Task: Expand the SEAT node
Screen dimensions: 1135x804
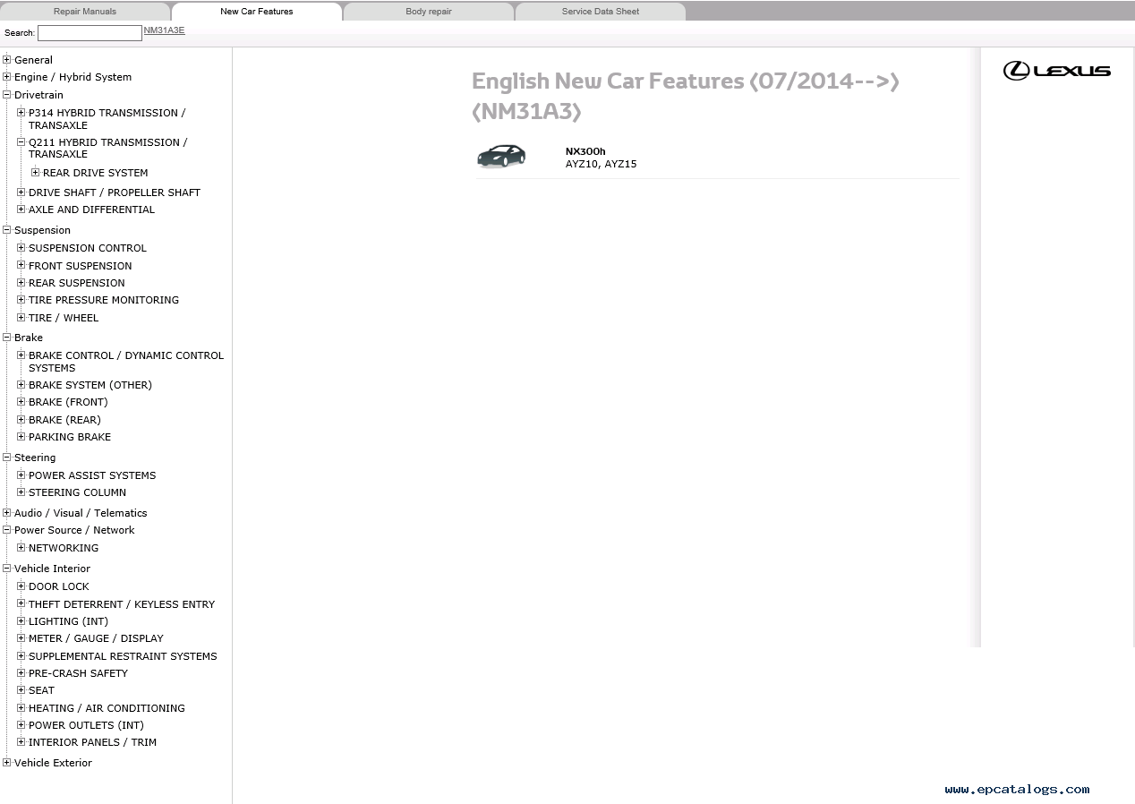Action: (21, 690)
